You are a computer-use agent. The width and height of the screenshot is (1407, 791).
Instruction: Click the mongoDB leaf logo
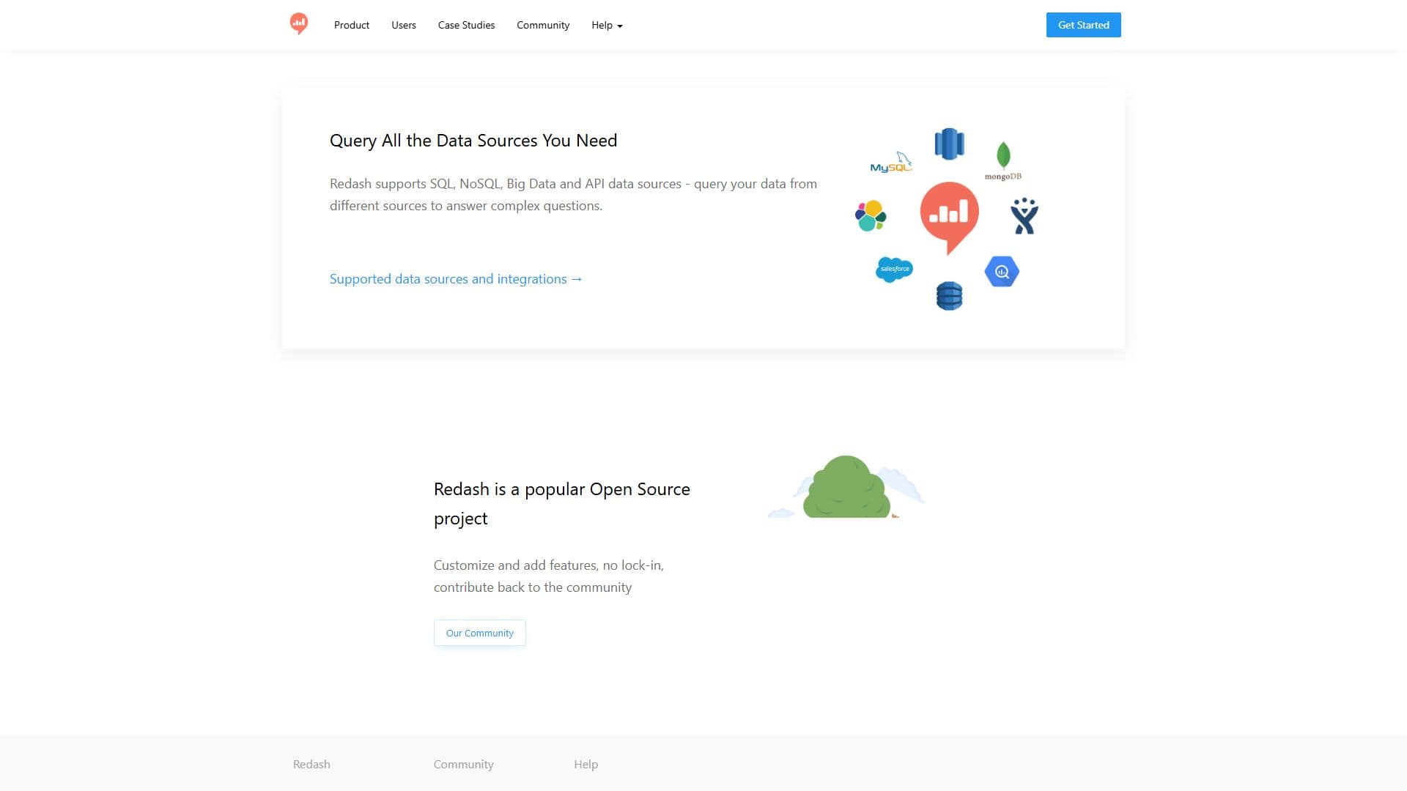[1002, 161]
